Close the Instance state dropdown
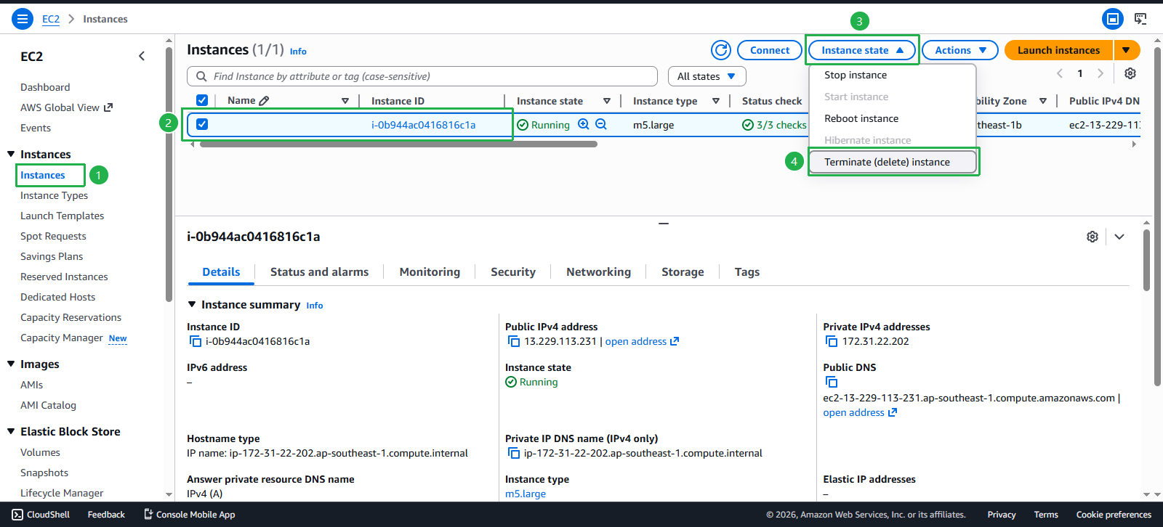Viewport: 1163px width, 527px height. click(862, 50)
